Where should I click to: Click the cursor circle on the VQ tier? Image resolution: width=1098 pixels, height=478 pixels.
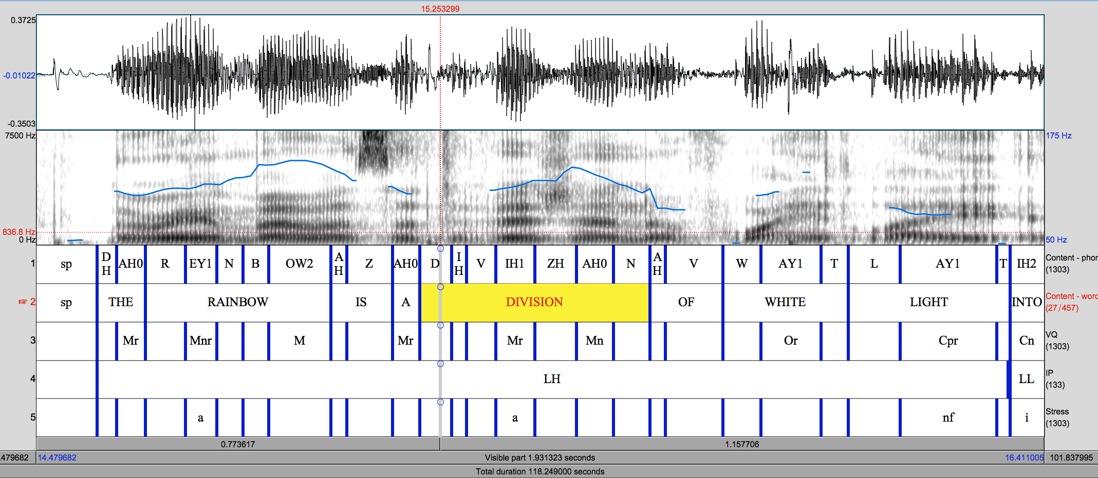(440, 325)
